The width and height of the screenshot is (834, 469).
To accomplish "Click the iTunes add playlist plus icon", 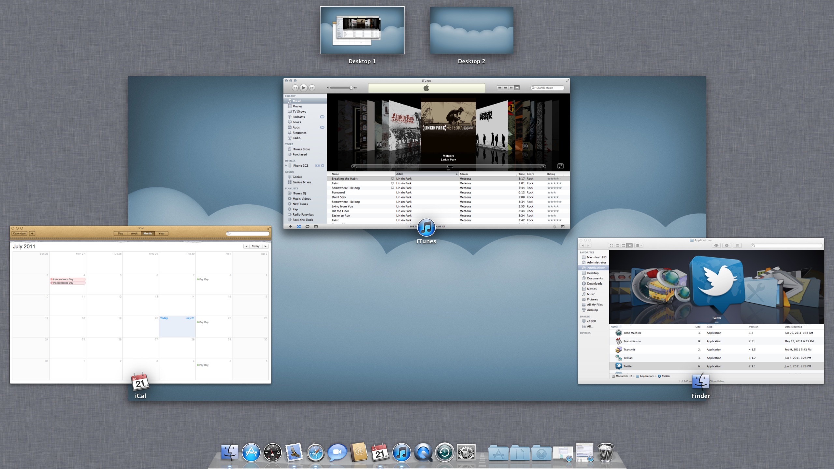I will coord(290,227).
